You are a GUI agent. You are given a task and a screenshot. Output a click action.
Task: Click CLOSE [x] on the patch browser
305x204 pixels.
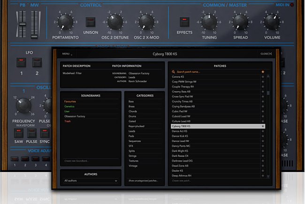click(266, 54)
